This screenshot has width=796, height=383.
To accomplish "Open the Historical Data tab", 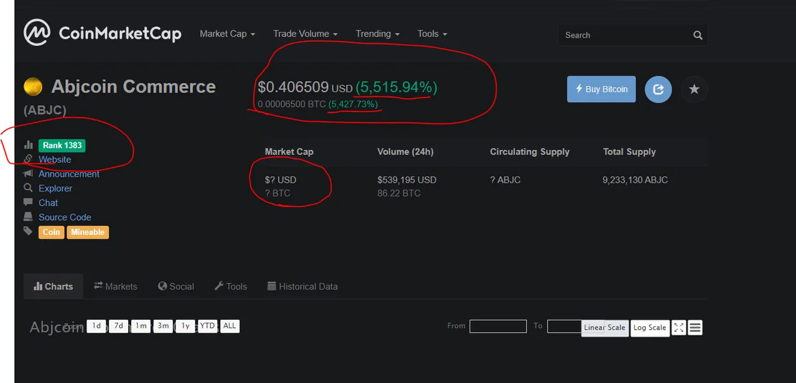I will pos(303,287).
